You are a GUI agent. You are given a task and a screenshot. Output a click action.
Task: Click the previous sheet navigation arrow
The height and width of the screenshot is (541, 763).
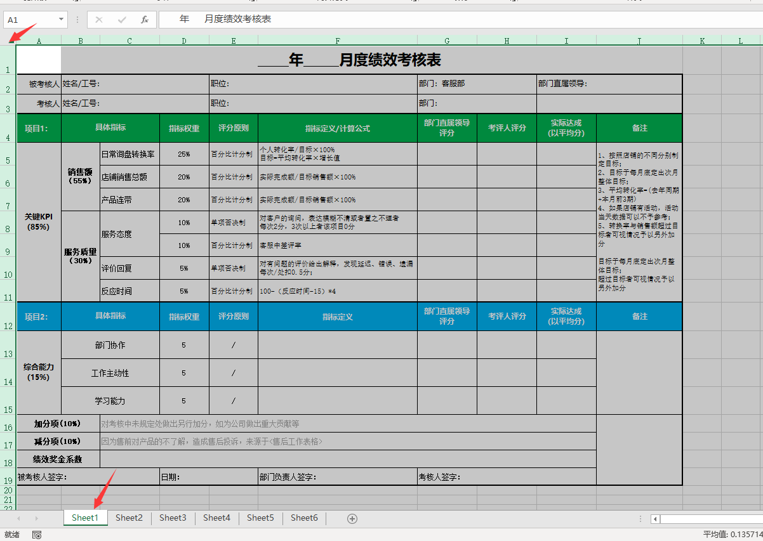pos(18,518)
